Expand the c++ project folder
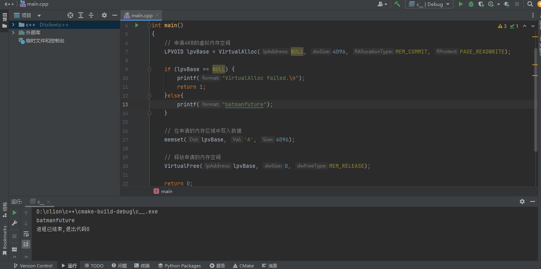Viewport: 541px width, 269px height. pos(13,25)
